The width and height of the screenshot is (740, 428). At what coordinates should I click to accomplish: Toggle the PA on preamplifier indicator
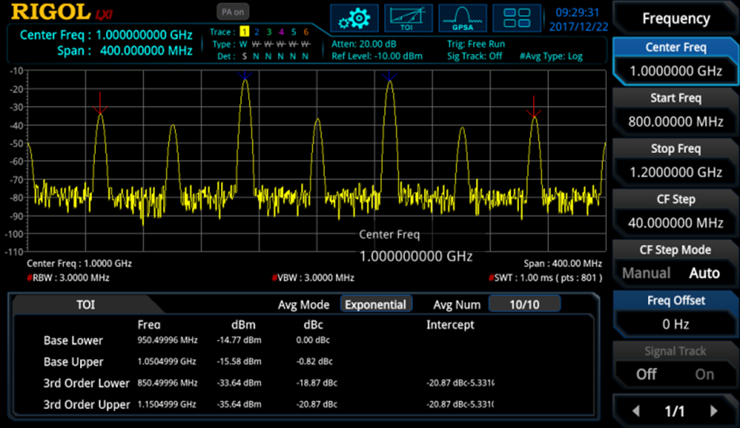tap(233, 12)
